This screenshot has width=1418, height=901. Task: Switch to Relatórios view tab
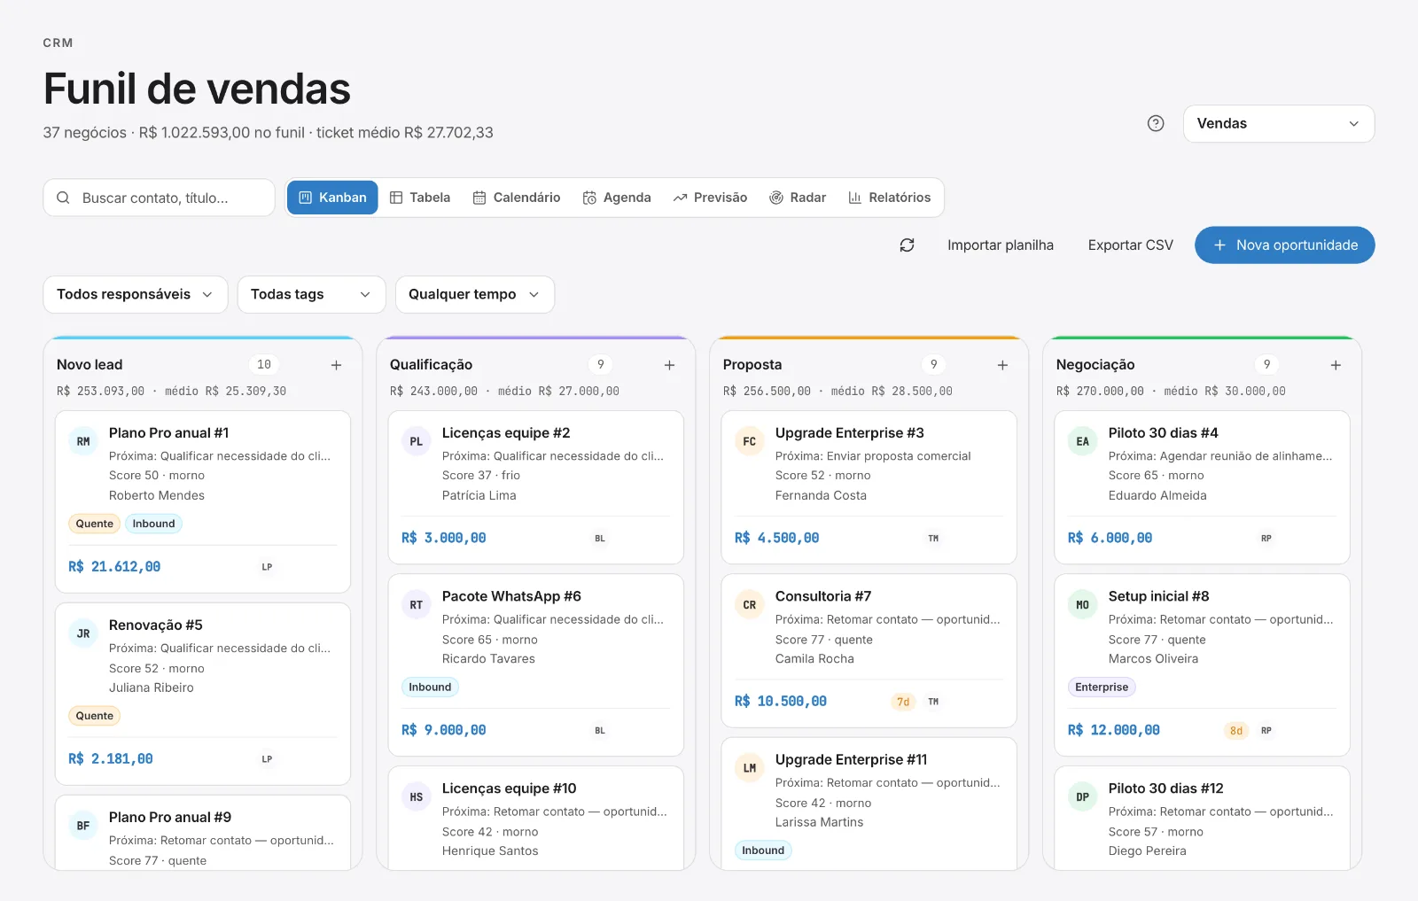tap(890, 198)
